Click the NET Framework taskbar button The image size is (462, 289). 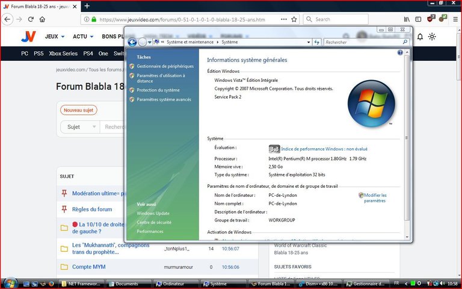pyautogui.click(x=82, y=284)
